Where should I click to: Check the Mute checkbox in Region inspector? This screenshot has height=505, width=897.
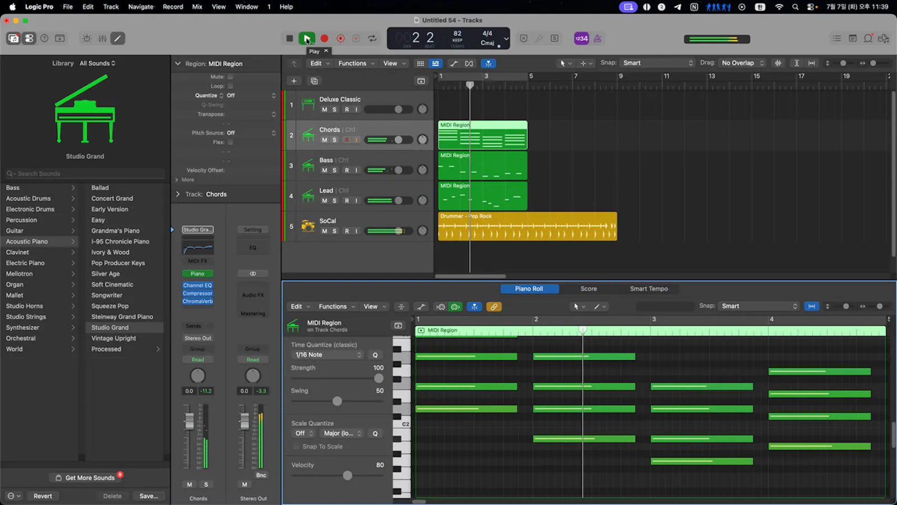click(x=230, y=76)
